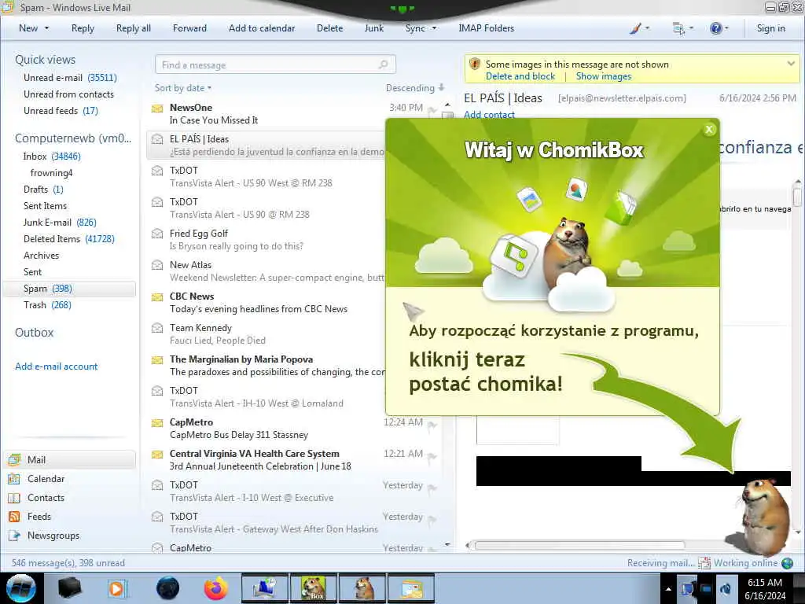This screenshot has height=604, width=805.
Task: Click Add e-mail account link
Action: (x=56, y=366)
